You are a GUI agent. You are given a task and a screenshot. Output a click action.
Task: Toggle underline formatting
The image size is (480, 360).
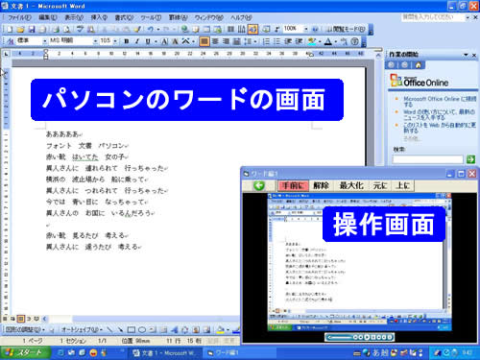coord(148,41)
